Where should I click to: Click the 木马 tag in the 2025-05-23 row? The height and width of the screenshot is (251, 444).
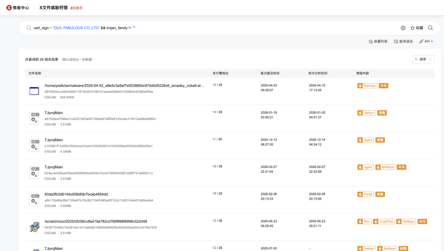(x=422, y=221)
